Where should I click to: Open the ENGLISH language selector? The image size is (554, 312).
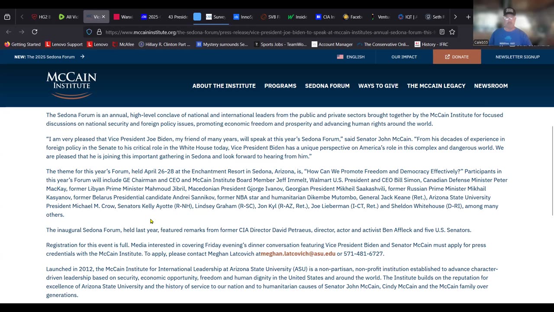[351, 57]
